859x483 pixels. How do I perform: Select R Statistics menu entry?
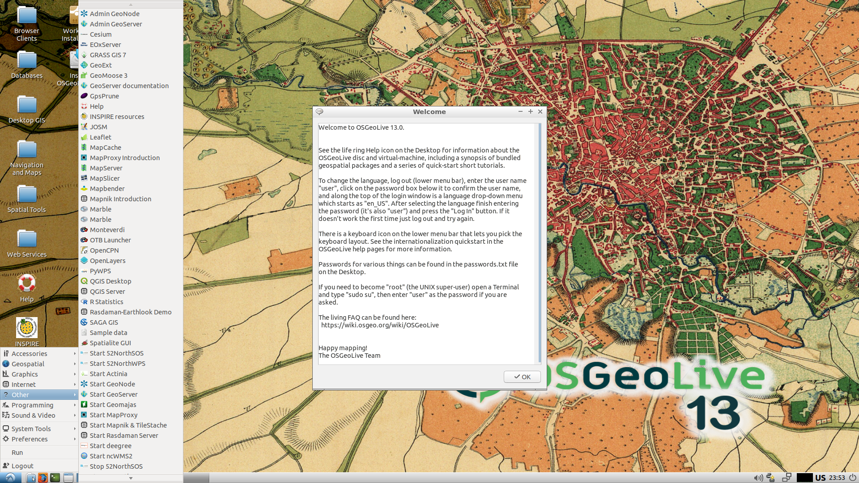[131, 301]
